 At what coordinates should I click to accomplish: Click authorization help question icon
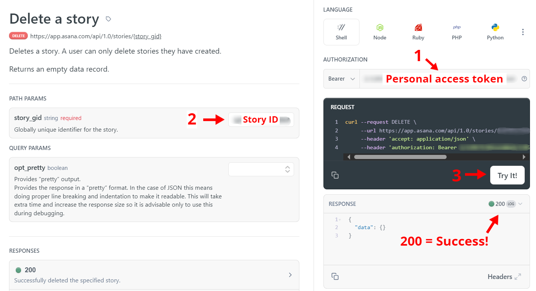coord(524,79)
